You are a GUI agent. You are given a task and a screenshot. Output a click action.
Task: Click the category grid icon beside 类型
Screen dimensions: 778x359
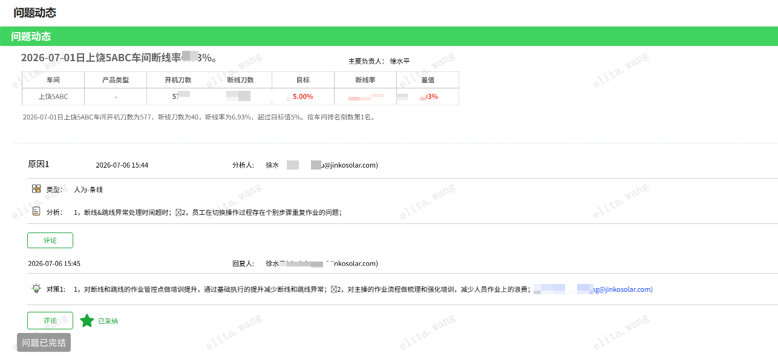click(36, 189)
